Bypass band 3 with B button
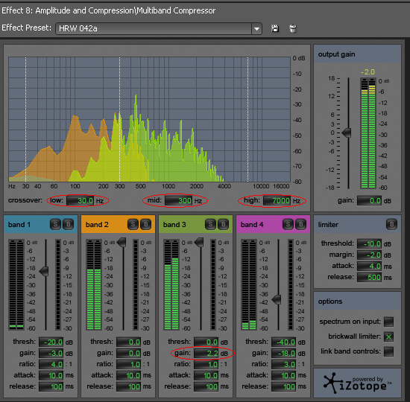The width and height of the screenshot is (410, 402). point(224,224)
